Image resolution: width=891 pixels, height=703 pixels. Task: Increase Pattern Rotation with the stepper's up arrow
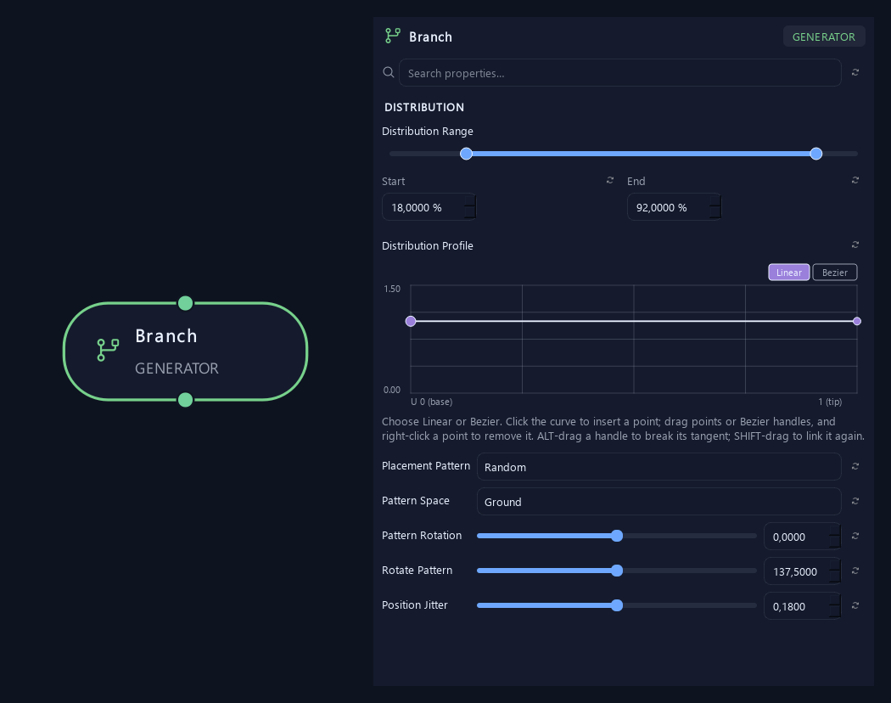[834, 530]
